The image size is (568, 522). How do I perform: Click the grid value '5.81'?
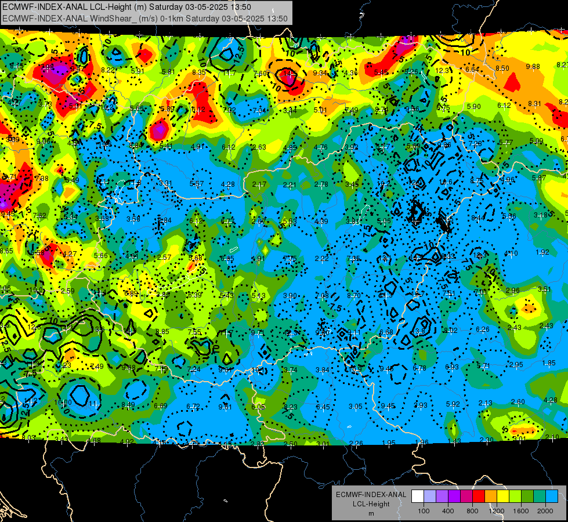coord(168,72)
